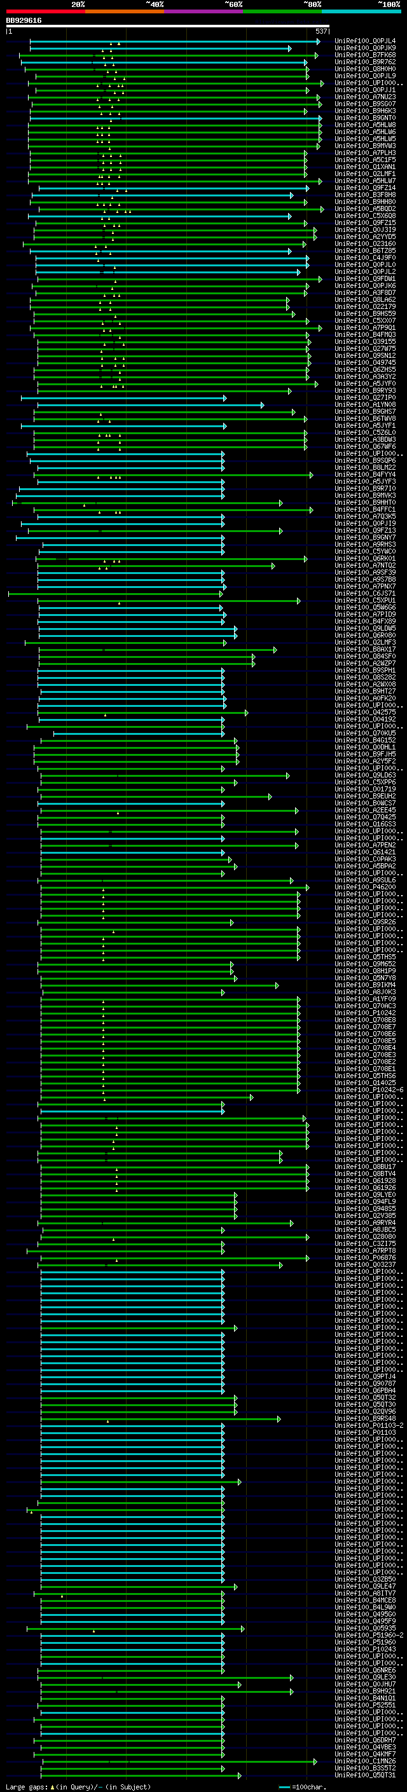Select label UniRef100_Q8LA62
This screenshot has height=1792, width=407.
click(365, 300)
